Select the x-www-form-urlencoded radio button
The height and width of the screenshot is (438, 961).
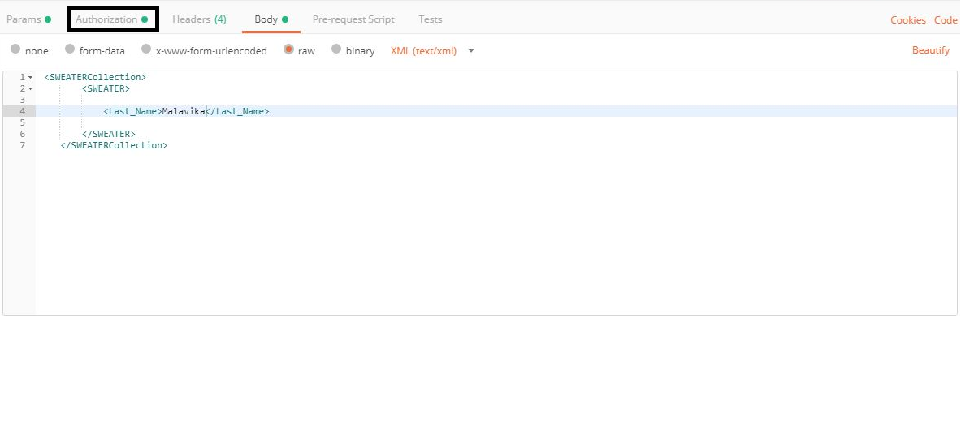(146, 49)
